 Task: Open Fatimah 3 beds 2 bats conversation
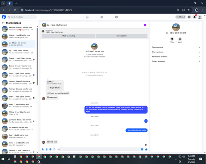(x=18, y=90)
